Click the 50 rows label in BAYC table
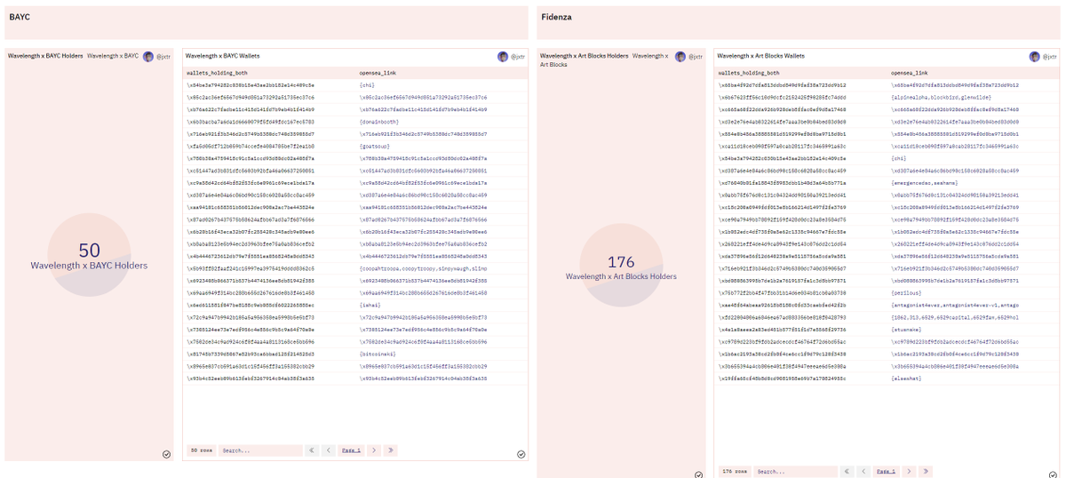The height and width of the screenshot is (478, 1066). [200, 450]
